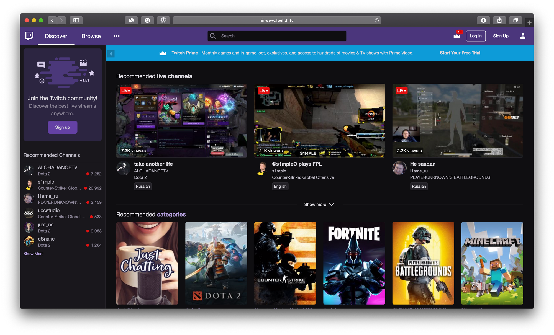Click the notifications bell icon
Image resolution: width=554 pixels, height=335 pixels.
pyautogui.click(x=457, y=36)
